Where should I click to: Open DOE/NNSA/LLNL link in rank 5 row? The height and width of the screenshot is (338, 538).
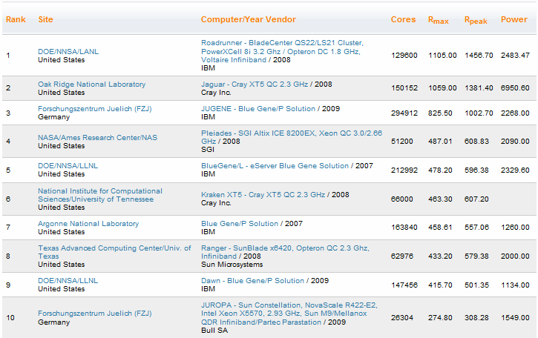point(68,165)
